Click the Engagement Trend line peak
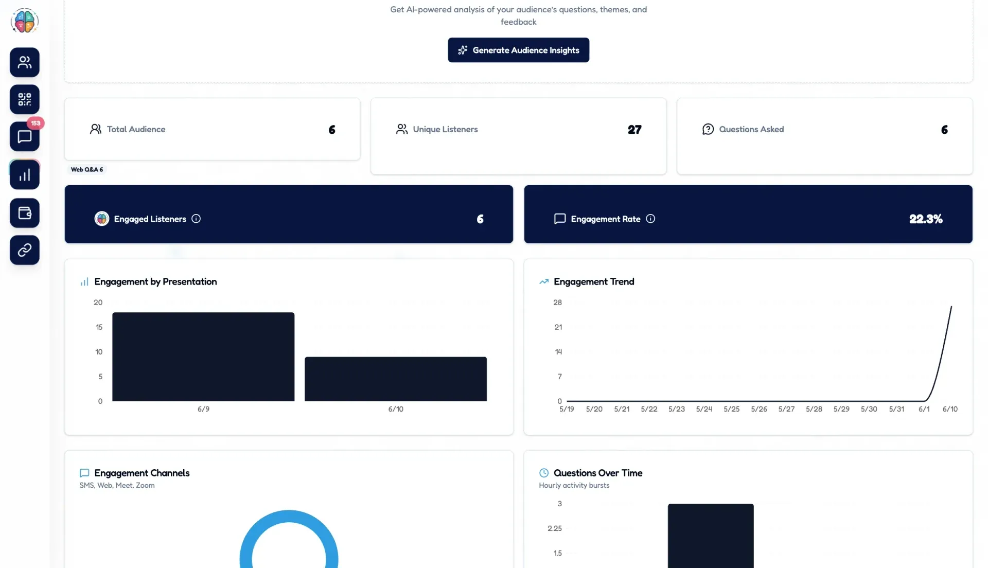This screenshot has height=568, width=988. pyautogui.click(x=951, y=307)
